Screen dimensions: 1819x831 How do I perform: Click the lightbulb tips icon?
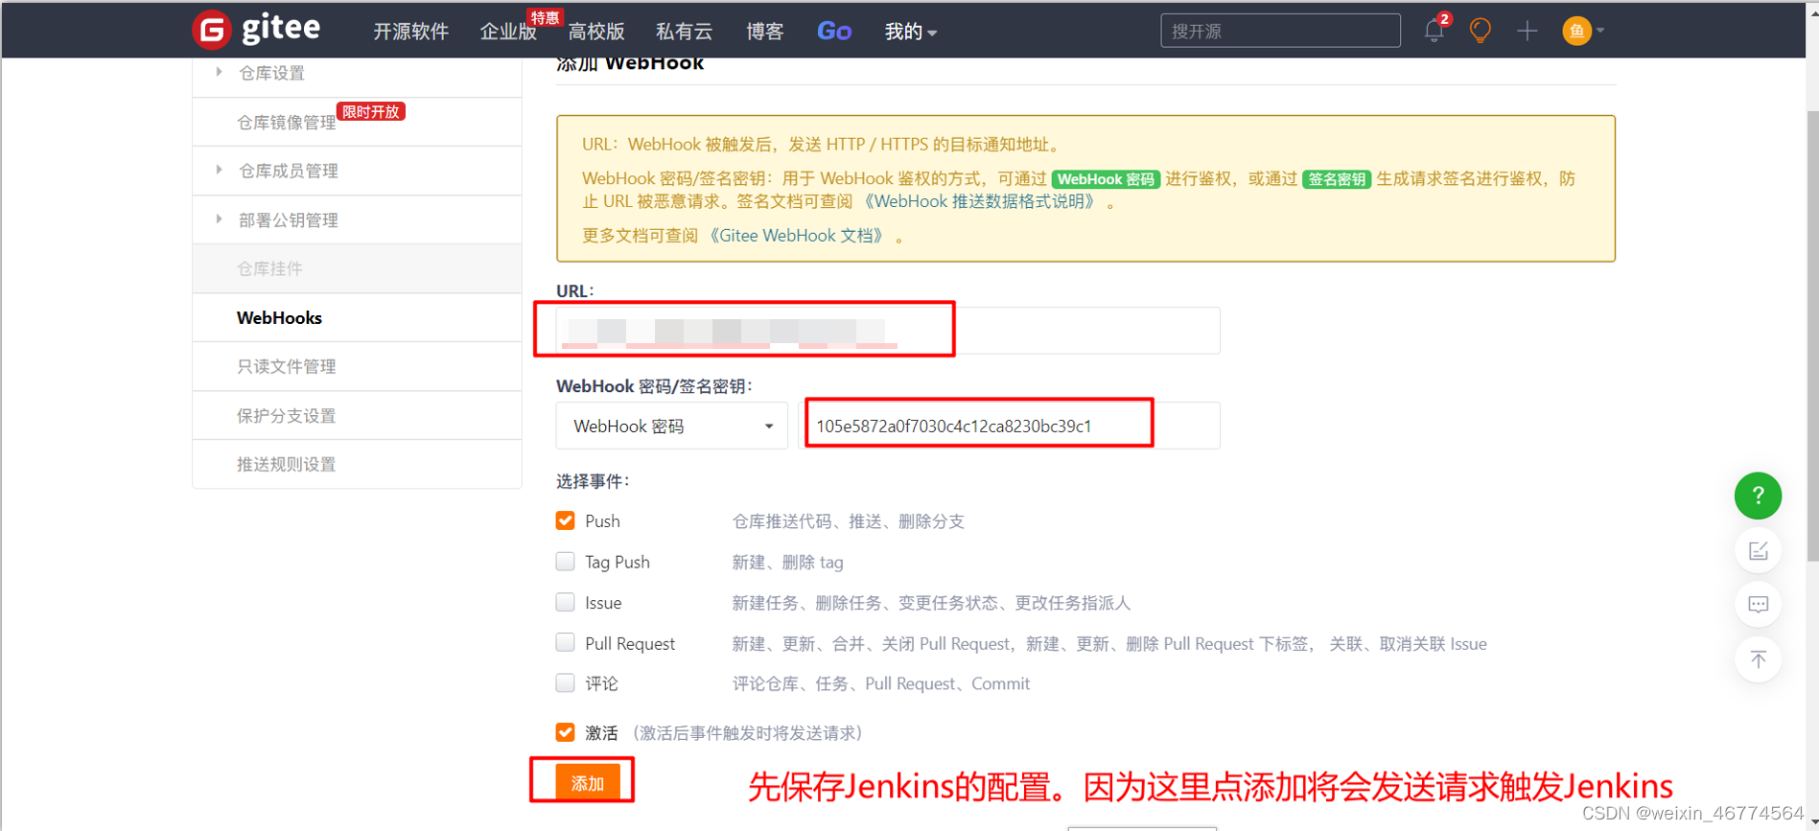pyautogui.click(x=1481, y=31)
